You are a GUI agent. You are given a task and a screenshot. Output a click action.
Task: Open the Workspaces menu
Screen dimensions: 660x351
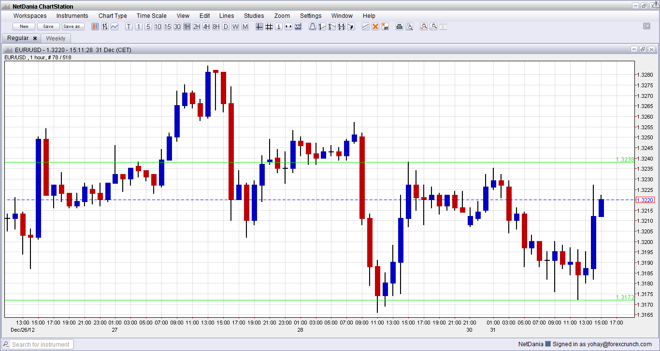pos(30,16)
